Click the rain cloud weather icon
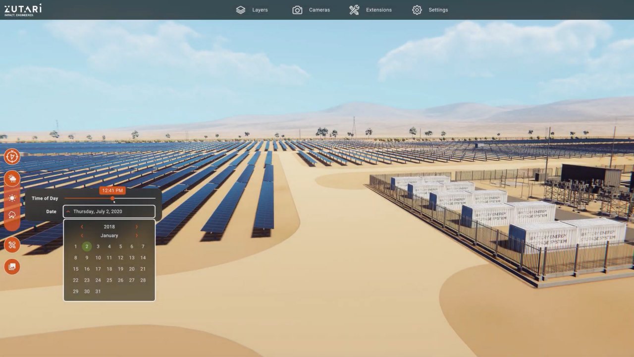This screenshot has width=634, height=357. (x=12, y=214)
